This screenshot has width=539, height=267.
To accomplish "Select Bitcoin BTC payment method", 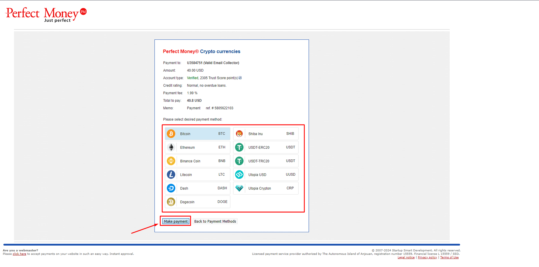I will [198, 134].
